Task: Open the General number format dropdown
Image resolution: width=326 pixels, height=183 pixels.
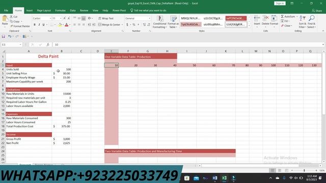Action: 149,18
